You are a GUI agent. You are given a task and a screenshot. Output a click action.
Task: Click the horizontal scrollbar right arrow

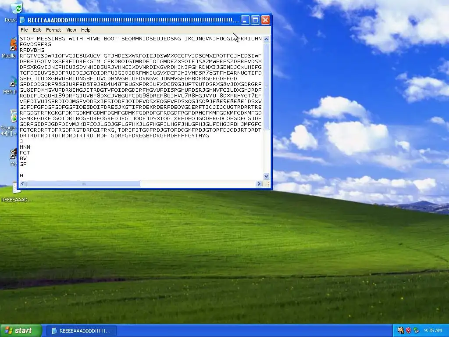(x=259, y=184)
